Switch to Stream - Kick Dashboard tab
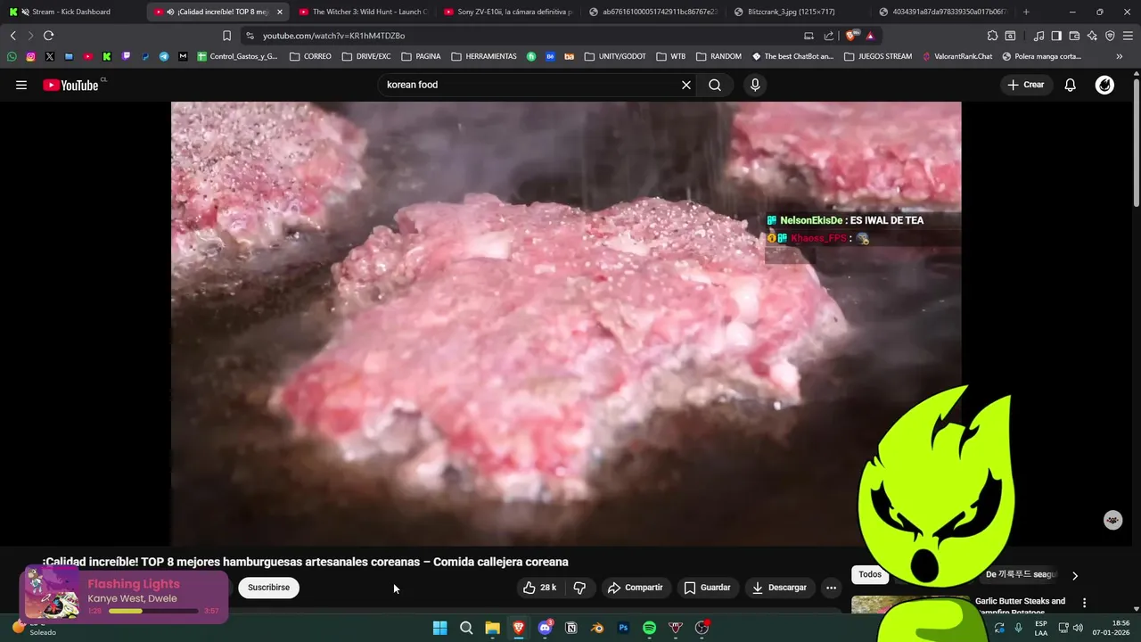This screenshot has height=642, width=1141. [x=71, y=12]
